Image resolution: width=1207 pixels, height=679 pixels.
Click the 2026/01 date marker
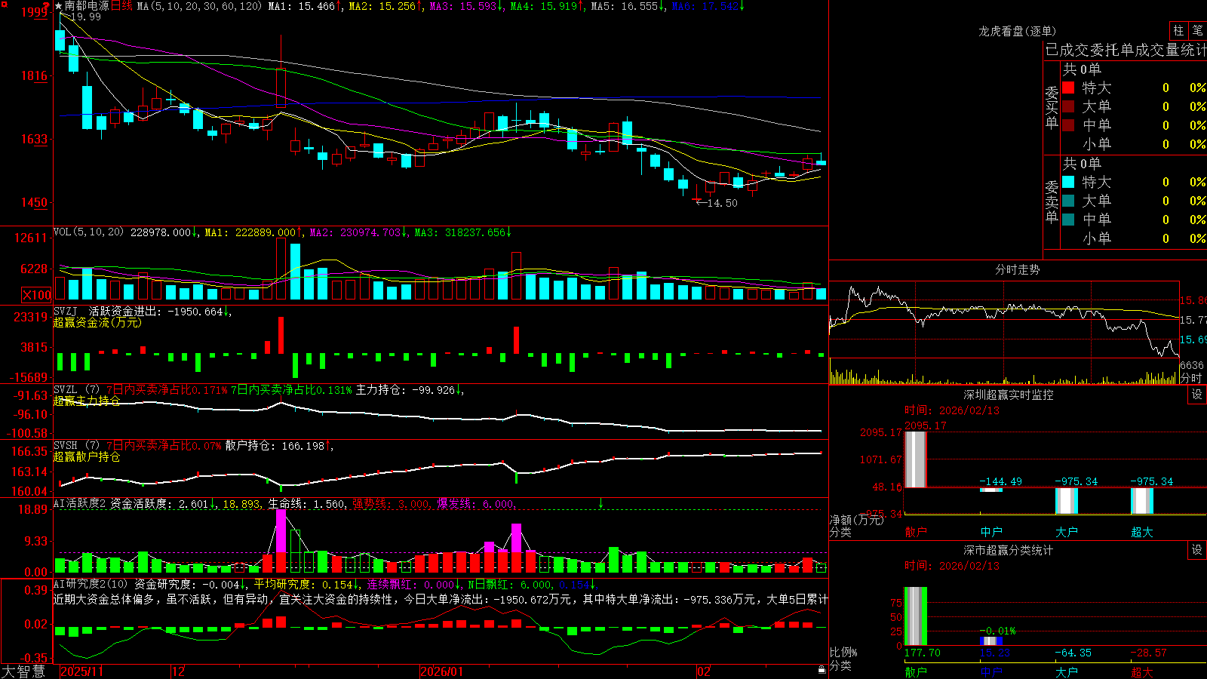click(441, 671)
